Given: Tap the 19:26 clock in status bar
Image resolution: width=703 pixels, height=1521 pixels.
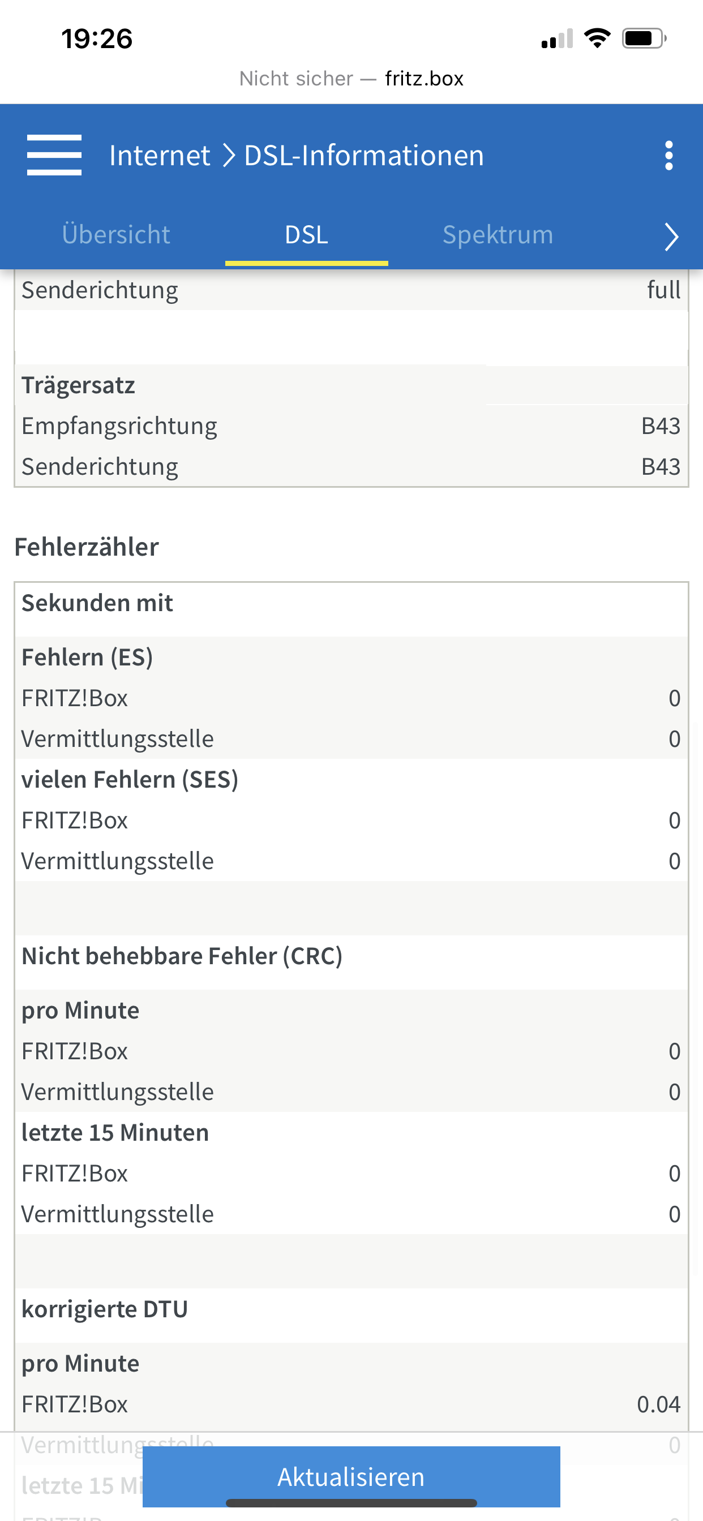Looking at the screenshot, I should [x=97, y=39].
